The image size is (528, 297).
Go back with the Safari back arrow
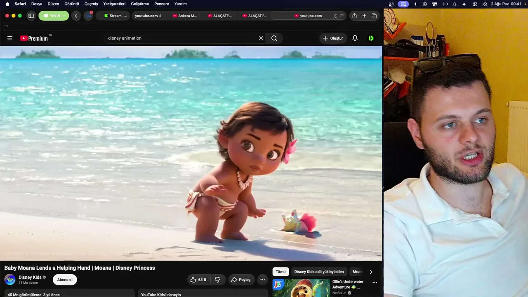click(x=76, y=16)
